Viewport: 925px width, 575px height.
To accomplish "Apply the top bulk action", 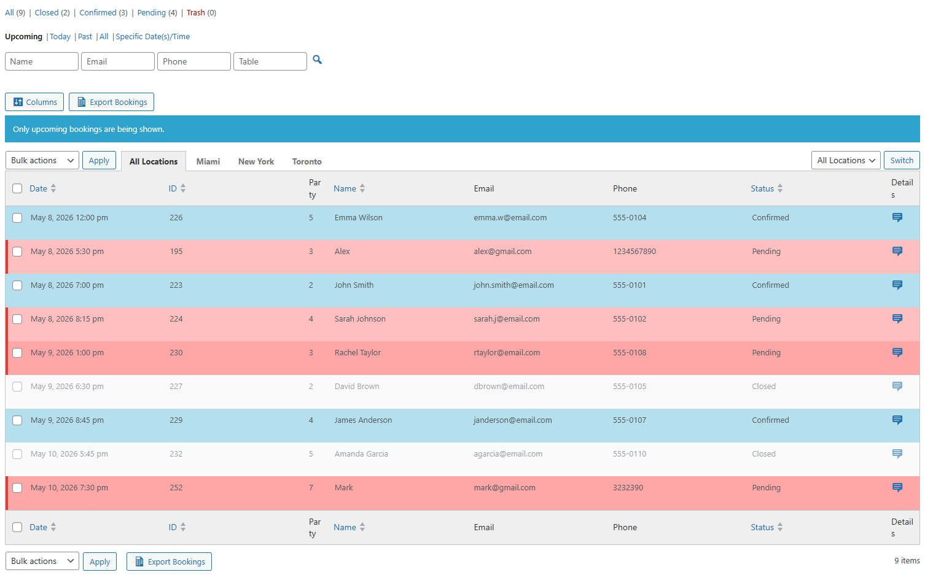I will coord(99,160).
